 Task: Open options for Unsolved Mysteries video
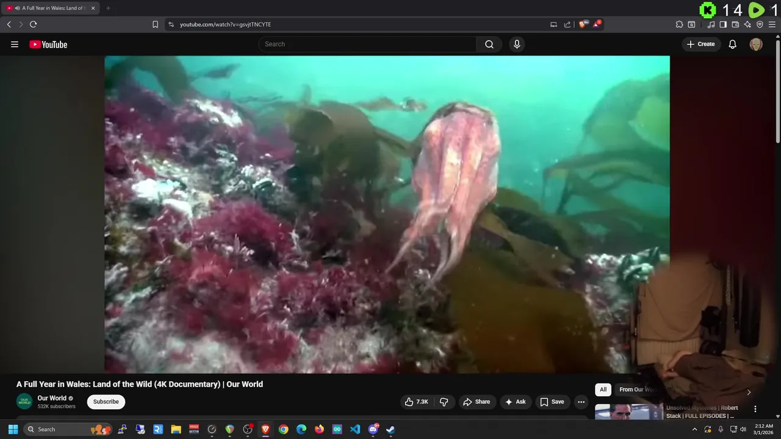coord(755,409)
